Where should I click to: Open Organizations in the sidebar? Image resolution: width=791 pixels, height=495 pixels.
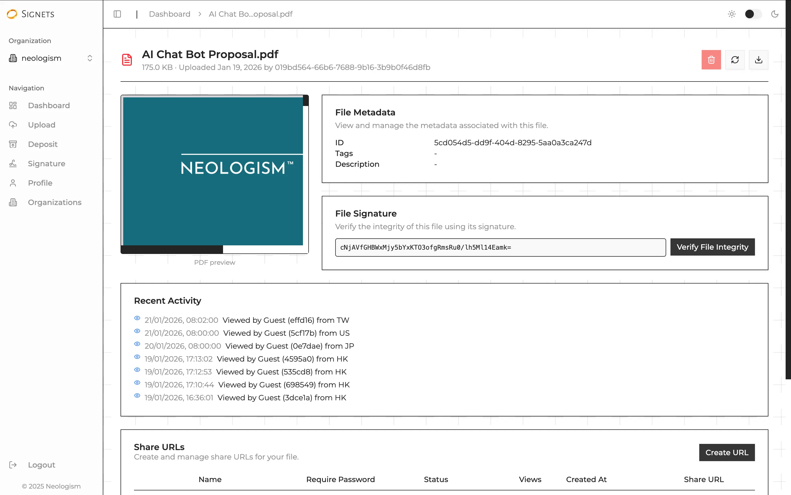pyautogui.click(x=55, y=202)
